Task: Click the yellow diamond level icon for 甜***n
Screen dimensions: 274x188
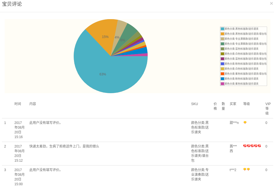Action: [245, 122]
